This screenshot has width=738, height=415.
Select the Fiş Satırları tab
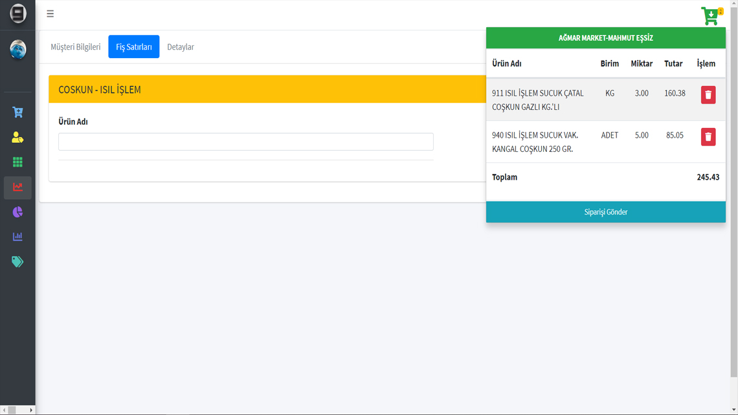click(133, 47)
